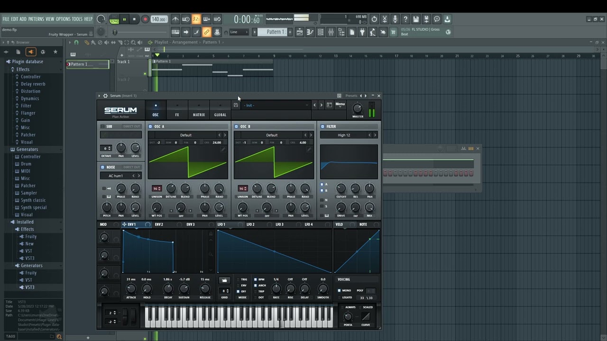This screenshot has width=607, height=341.
Task: Click the chat bubble icon in toolbar
Action: point(437,19)
